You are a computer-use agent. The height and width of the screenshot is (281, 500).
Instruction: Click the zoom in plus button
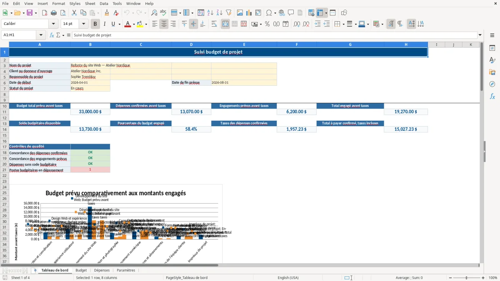(483, 278)
